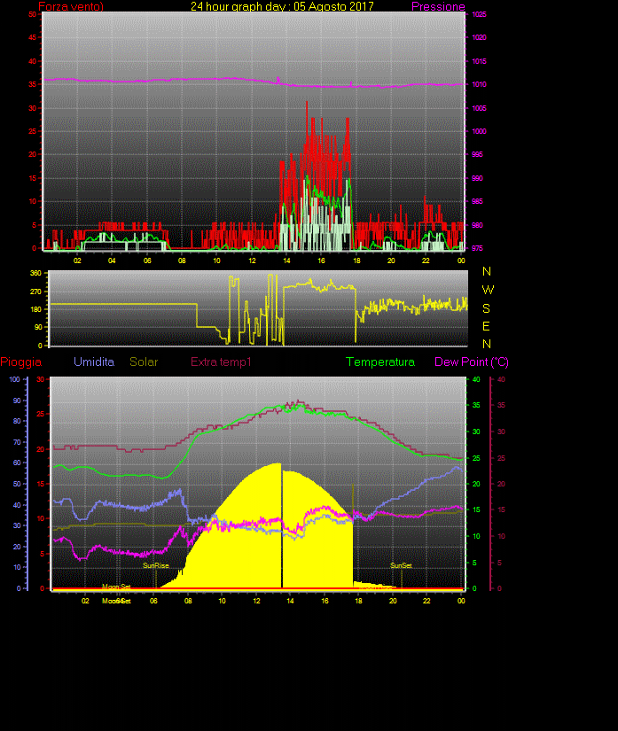Click the 'Pioggia' legend label
This screenshot has width=618, height=731.
click(x=21, y=362)
